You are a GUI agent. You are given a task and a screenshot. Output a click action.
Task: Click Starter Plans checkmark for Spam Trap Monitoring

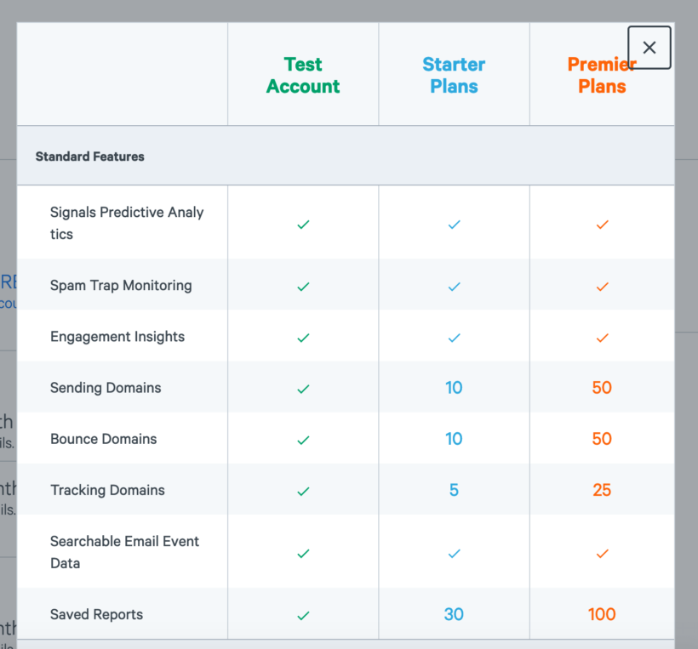click(454, 287)
